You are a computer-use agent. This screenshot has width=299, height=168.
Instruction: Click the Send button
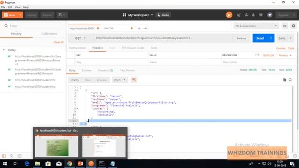coord(260,38)
